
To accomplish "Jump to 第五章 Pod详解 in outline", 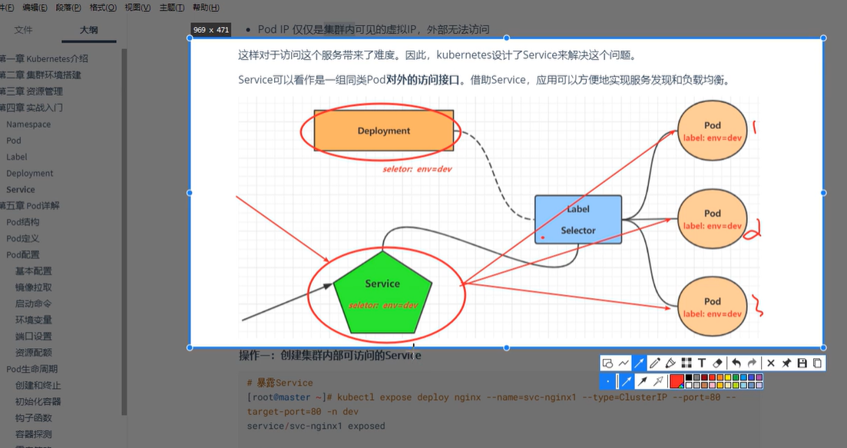I will (30, 206).
